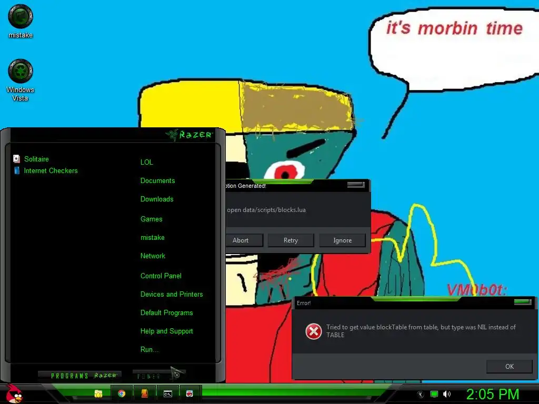539x404 pixels.
Task: Click the Angry Birds start button
Action: pyautogui.click(x=14, y=393)
